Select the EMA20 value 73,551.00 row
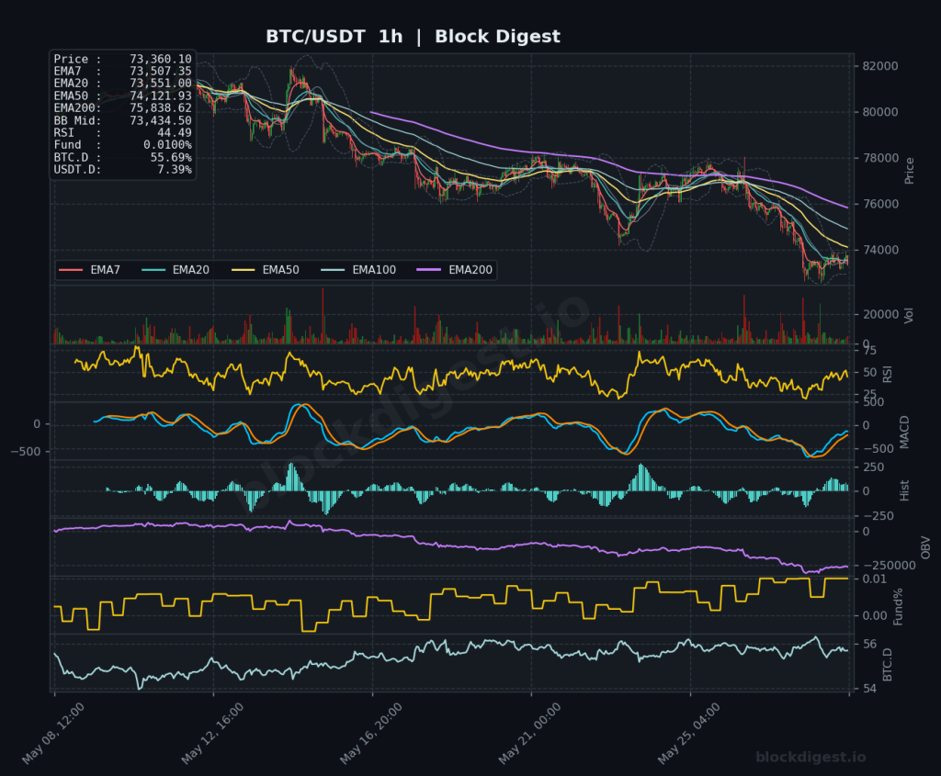Image resolution: width=941 pixels, height=776 pixels. 122,84
